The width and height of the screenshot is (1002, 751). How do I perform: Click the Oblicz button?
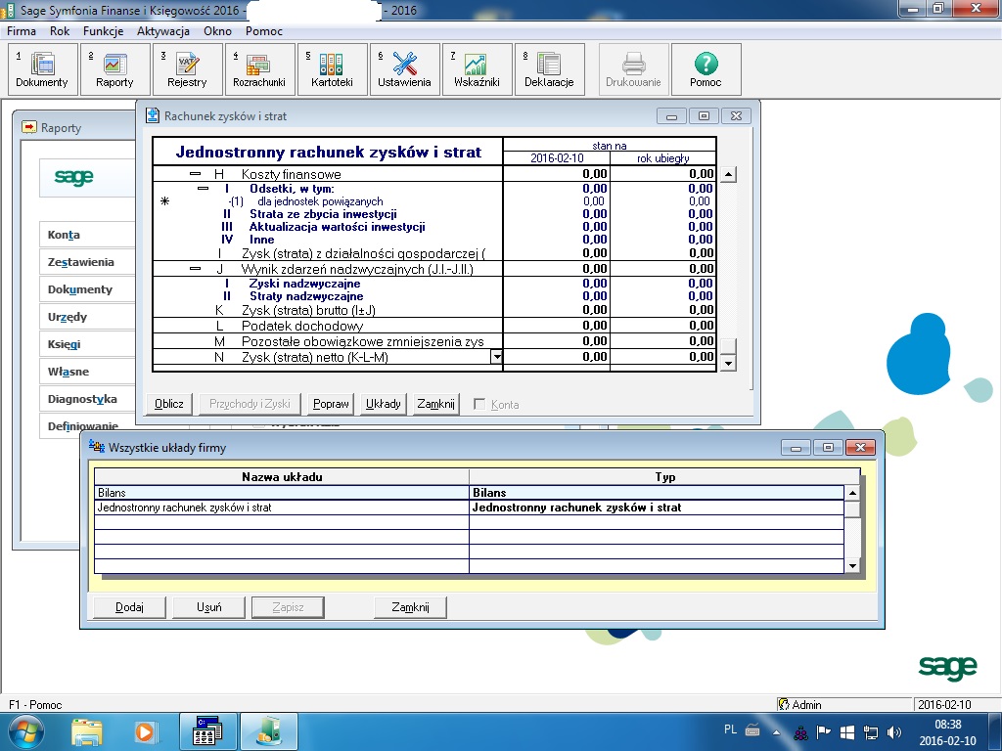coord(169,404)
